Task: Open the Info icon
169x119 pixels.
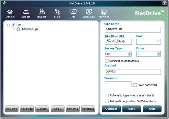Action: tap(73, 11)
